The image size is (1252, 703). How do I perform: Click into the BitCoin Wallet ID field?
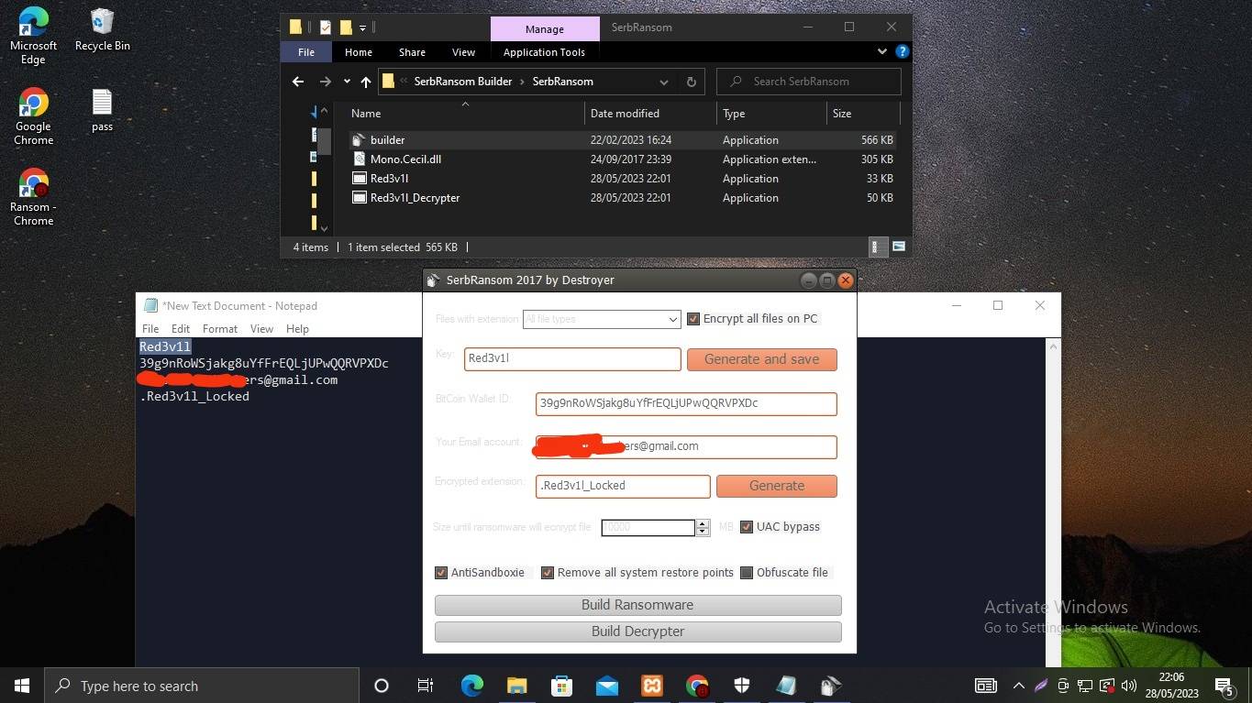(x=686, y=403)
